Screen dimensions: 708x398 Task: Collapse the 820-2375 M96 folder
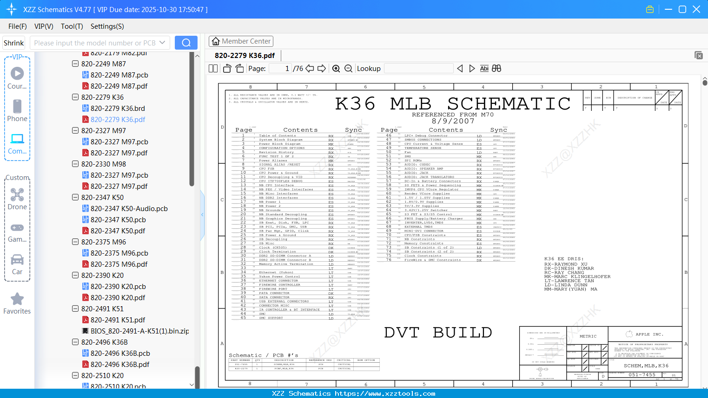pos(75,242)
